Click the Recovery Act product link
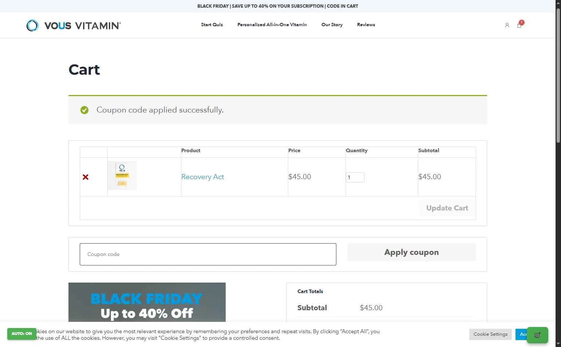The image size is (561, 347). pos(202,177)
